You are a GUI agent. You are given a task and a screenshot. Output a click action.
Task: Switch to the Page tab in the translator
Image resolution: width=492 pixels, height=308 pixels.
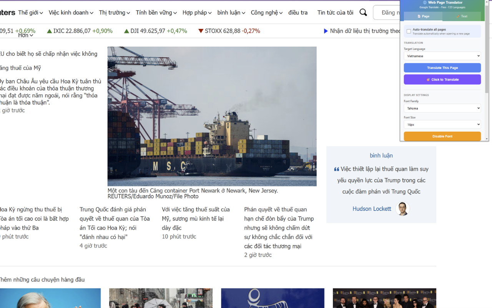point(423,16)
